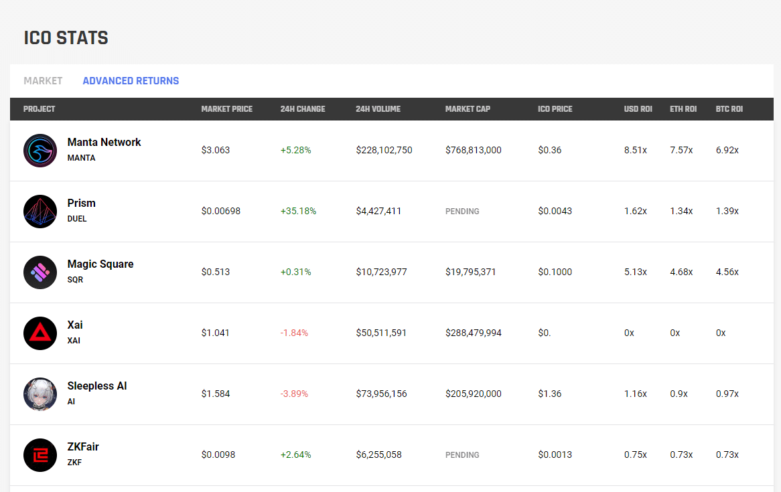Sort by BTC ROI column header
Screen dimensions: 781x492
729,109
